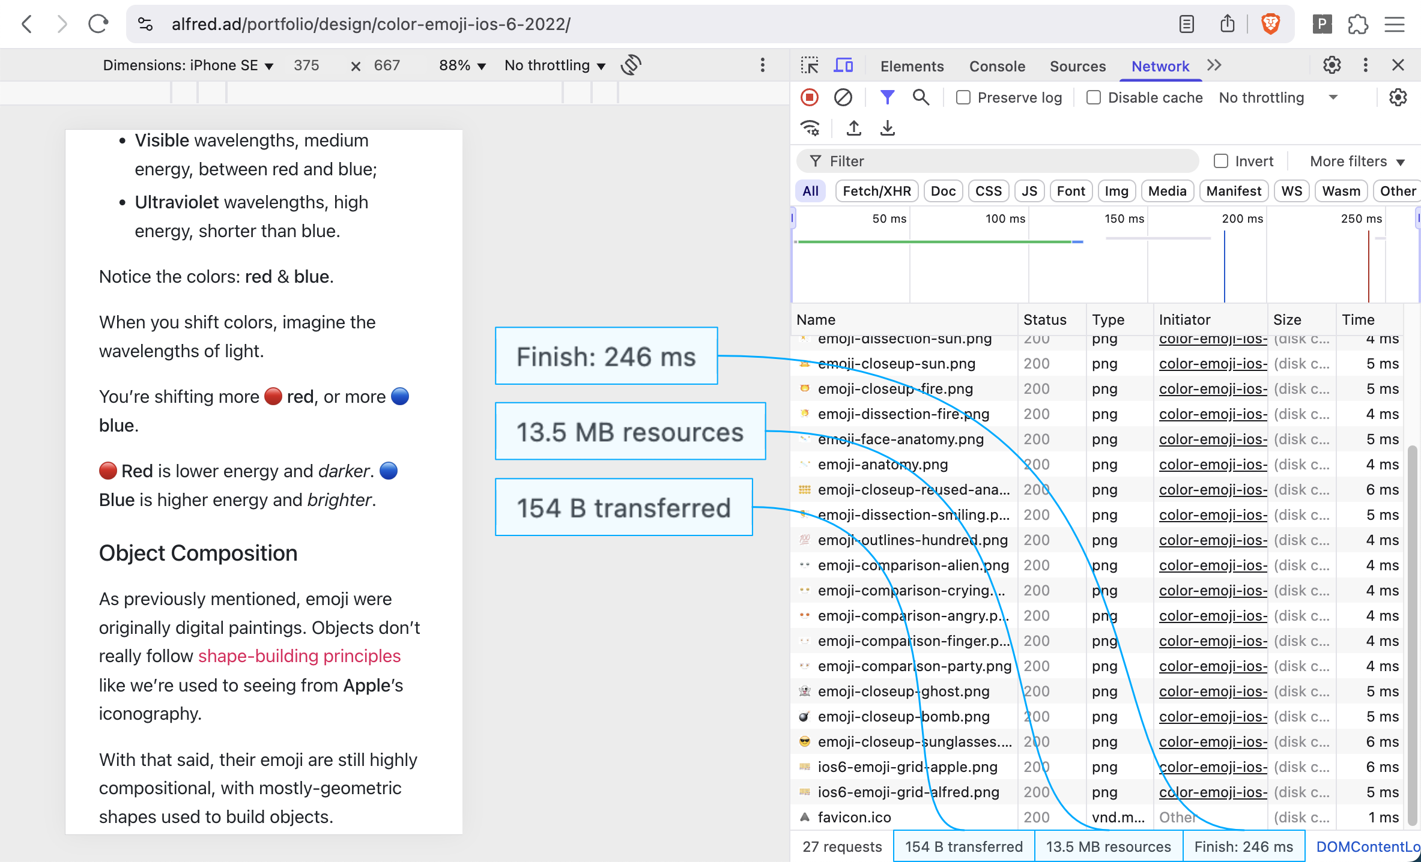Check Disable cache option

click(x=1094, y=97)
